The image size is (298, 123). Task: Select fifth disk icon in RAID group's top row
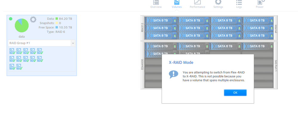point(40,51)
